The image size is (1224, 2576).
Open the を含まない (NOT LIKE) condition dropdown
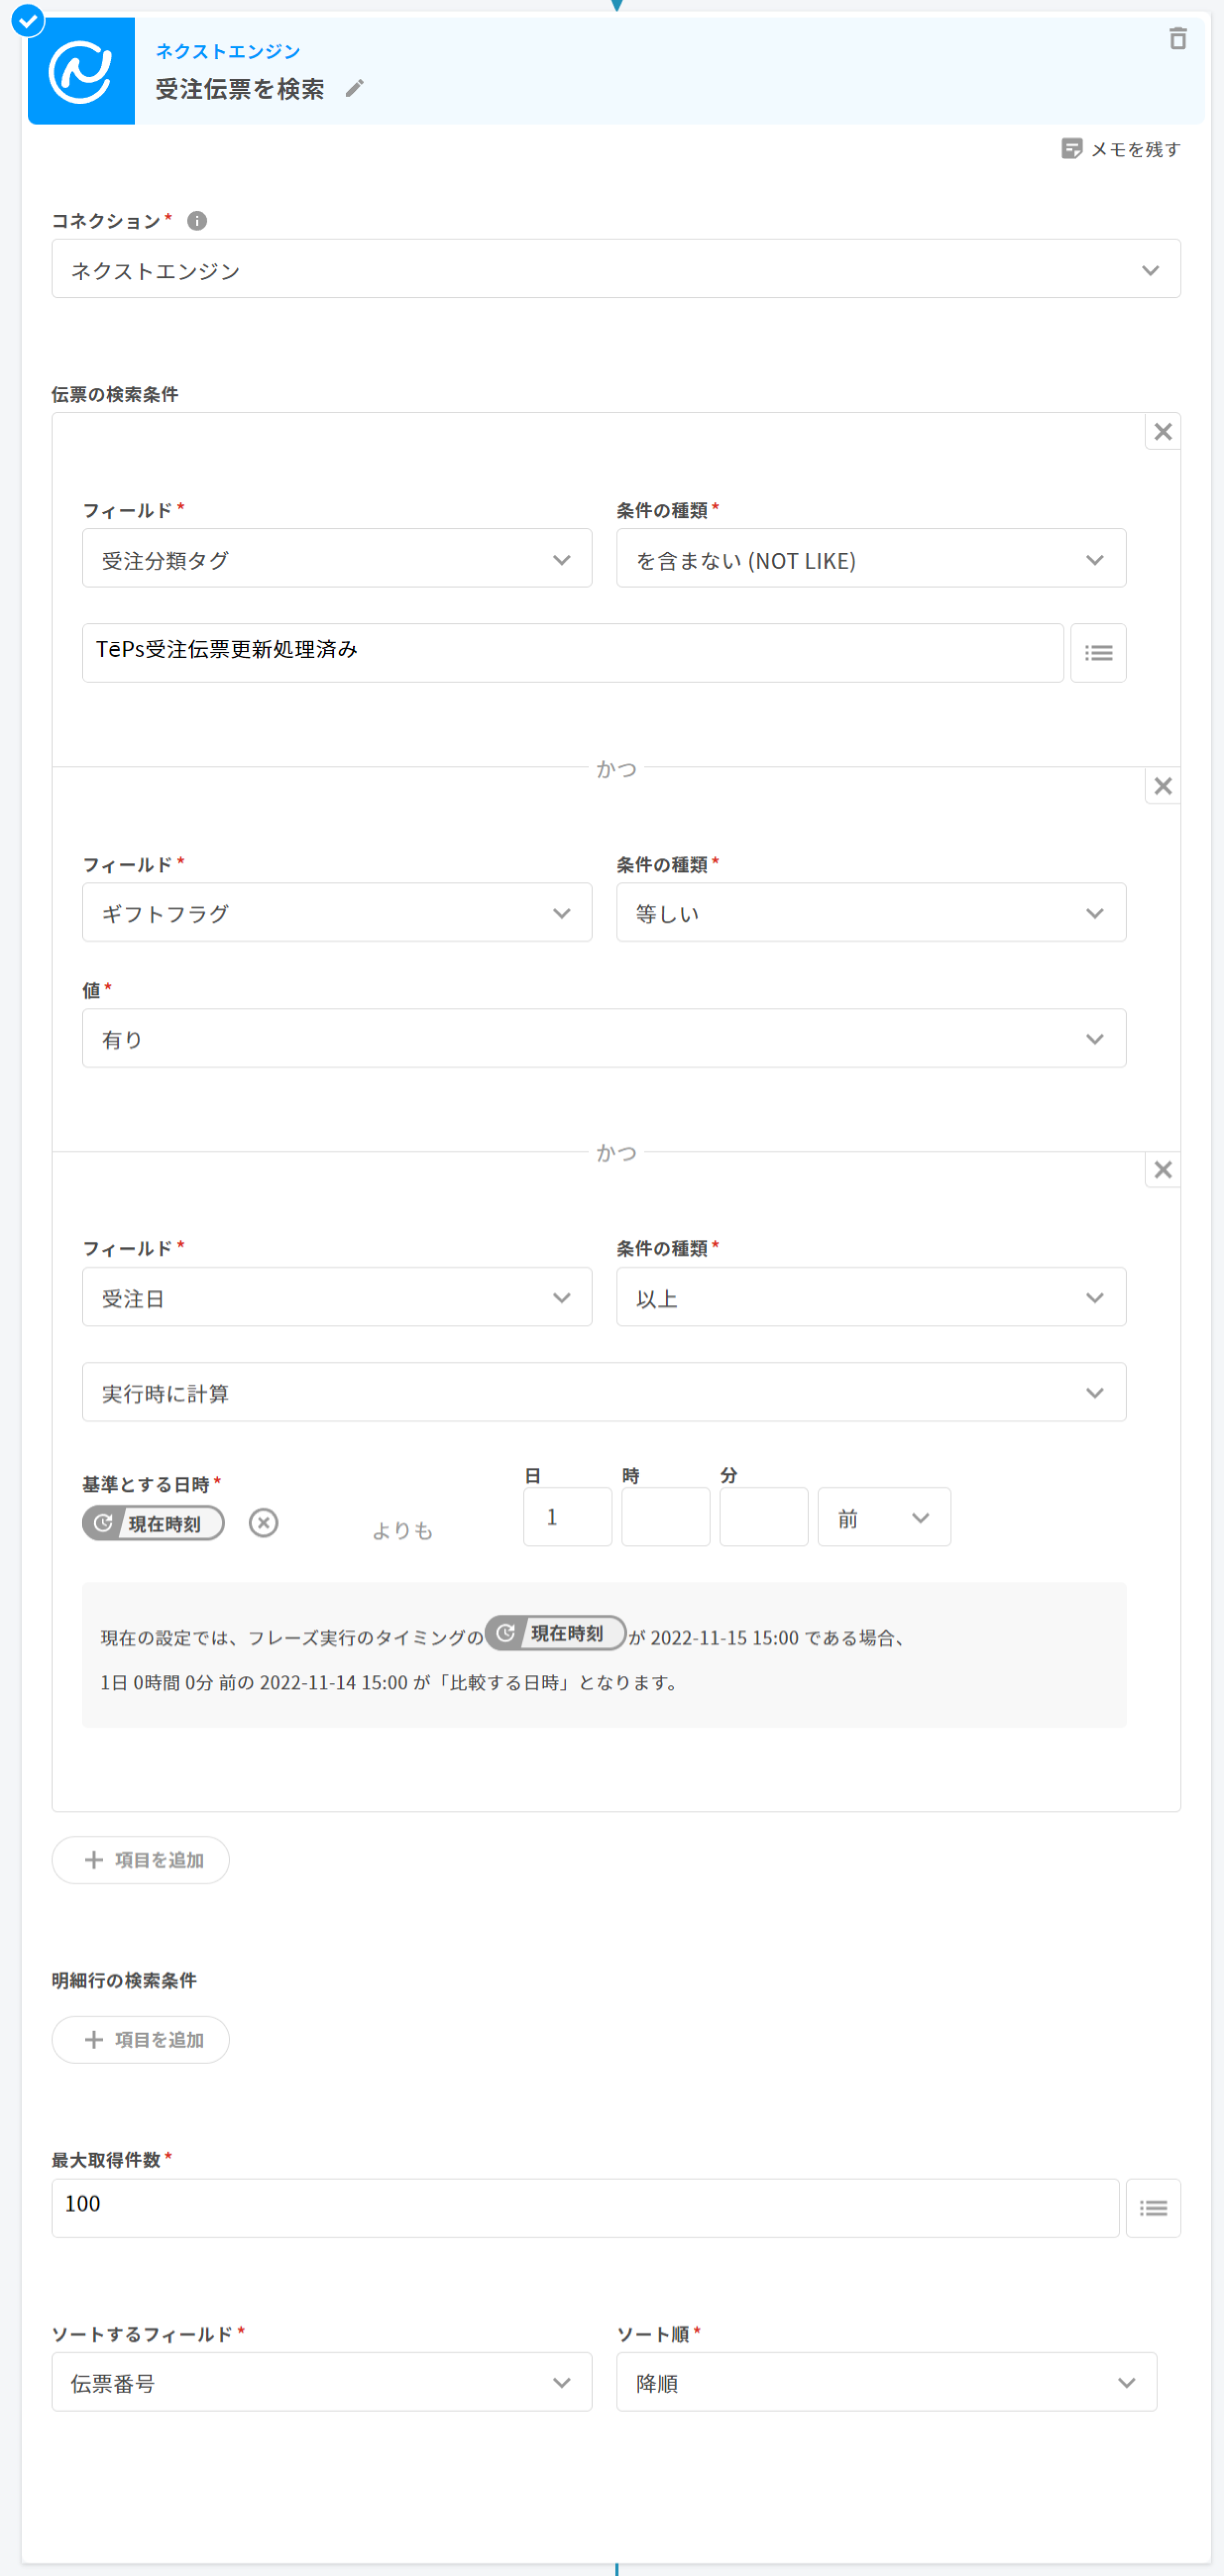870,559
